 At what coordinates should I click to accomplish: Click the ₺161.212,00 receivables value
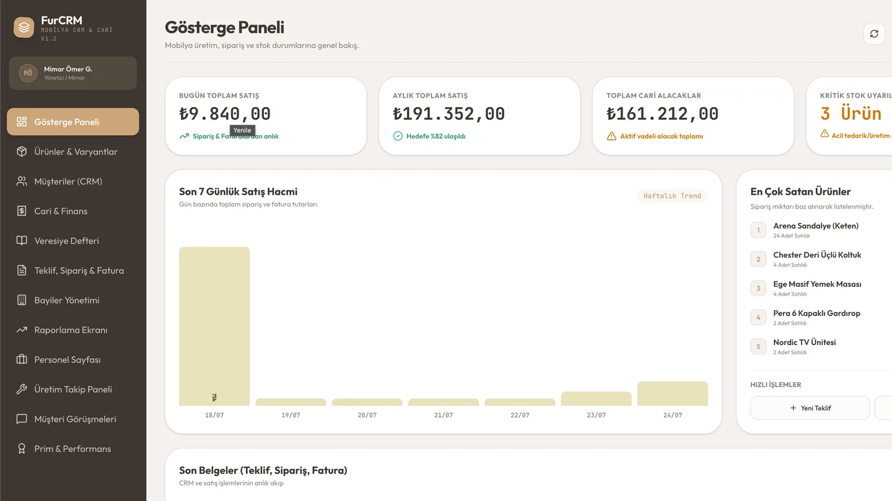(x=663, y=114)
